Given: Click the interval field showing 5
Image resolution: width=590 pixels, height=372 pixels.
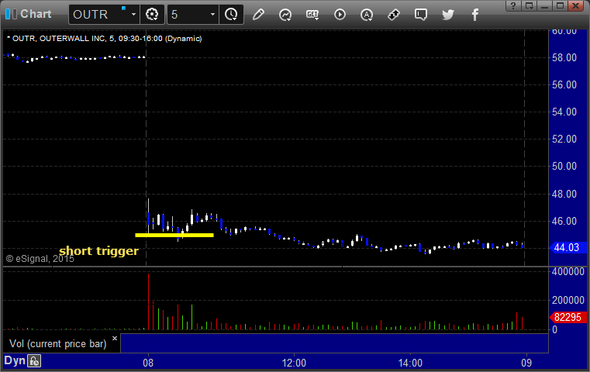Looking at the screenshot, I should (188, 15).
